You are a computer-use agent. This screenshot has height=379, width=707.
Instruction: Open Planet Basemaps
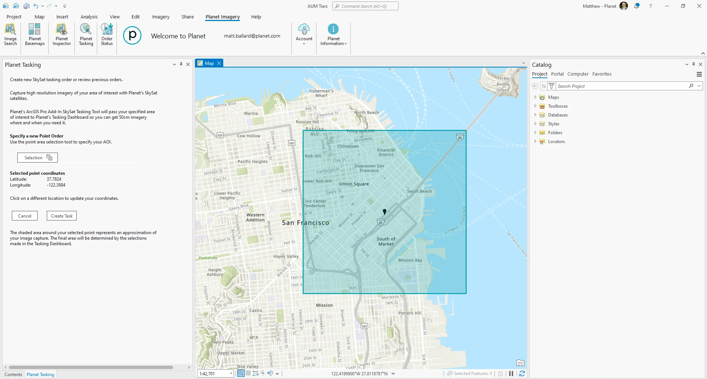pos(35,34)
